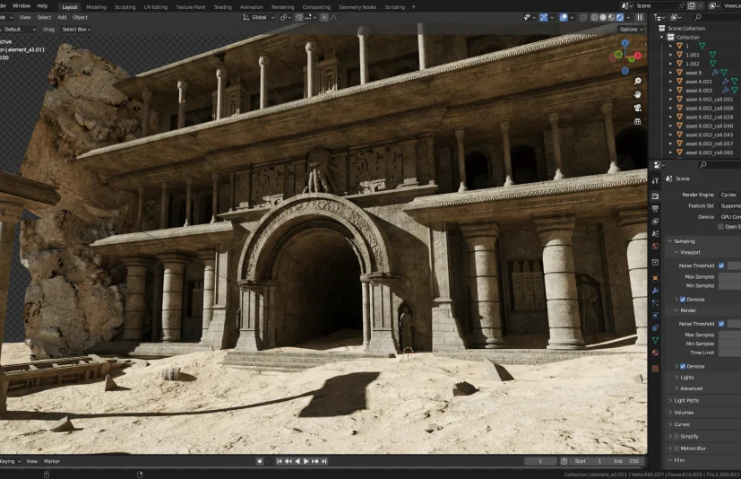Disable the Render Noise Threshold checkbox
Screen dimensions: 741x479
[x=721, y=324]
